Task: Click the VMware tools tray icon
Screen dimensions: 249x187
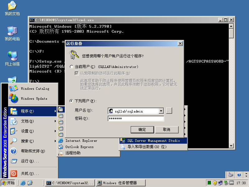Action: (232, 183)
